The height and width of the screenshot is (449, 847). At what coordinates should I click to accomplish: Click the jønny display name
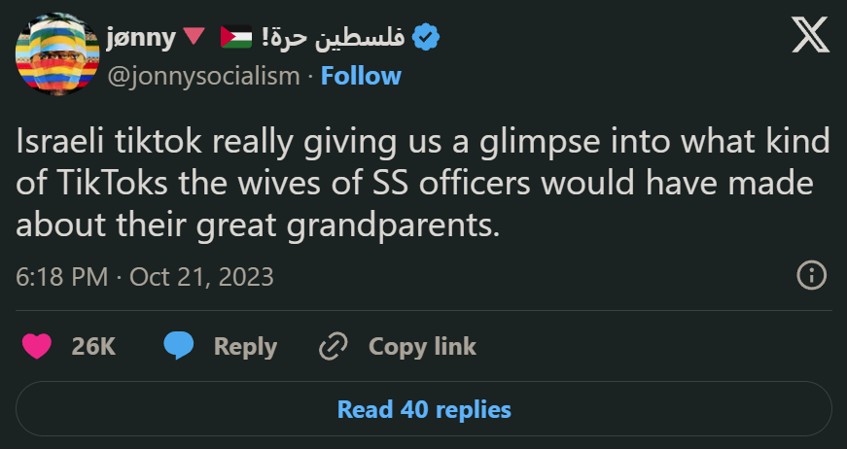pyautogui.click(x=140, y=38)
